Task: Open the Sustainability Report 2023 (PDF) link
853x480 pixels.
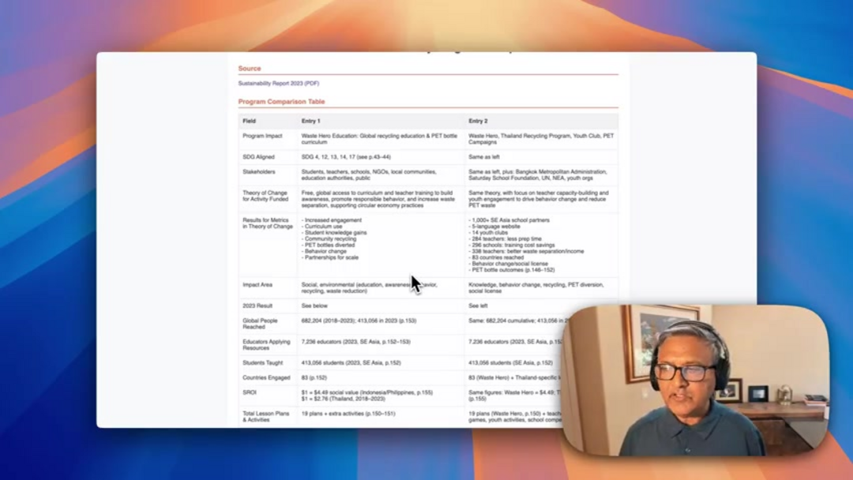Action: 278,83
